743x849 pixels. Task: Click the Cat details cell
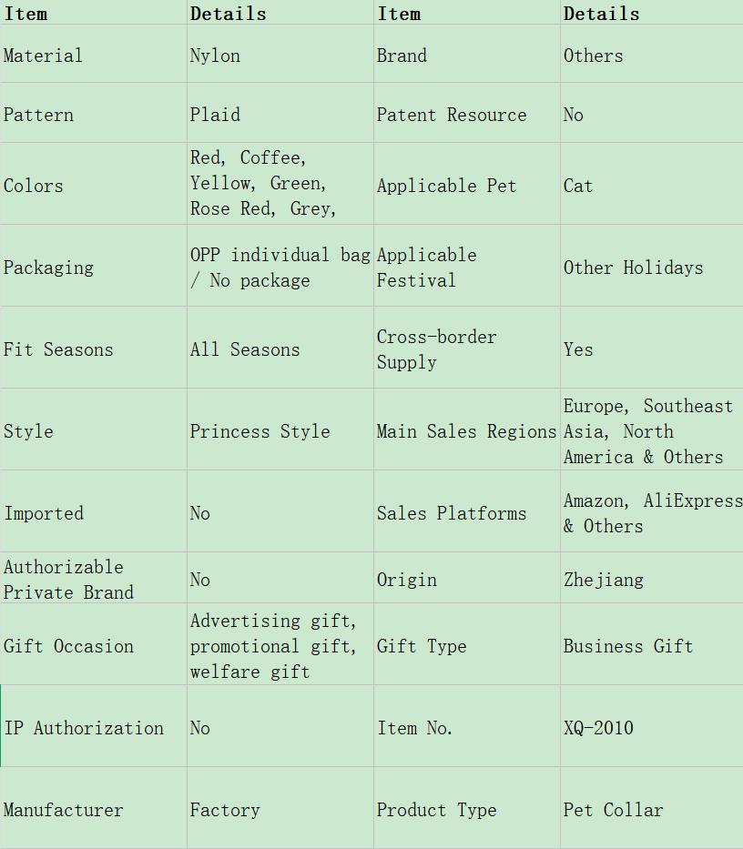pyautogui.click(x=652, y=184)
